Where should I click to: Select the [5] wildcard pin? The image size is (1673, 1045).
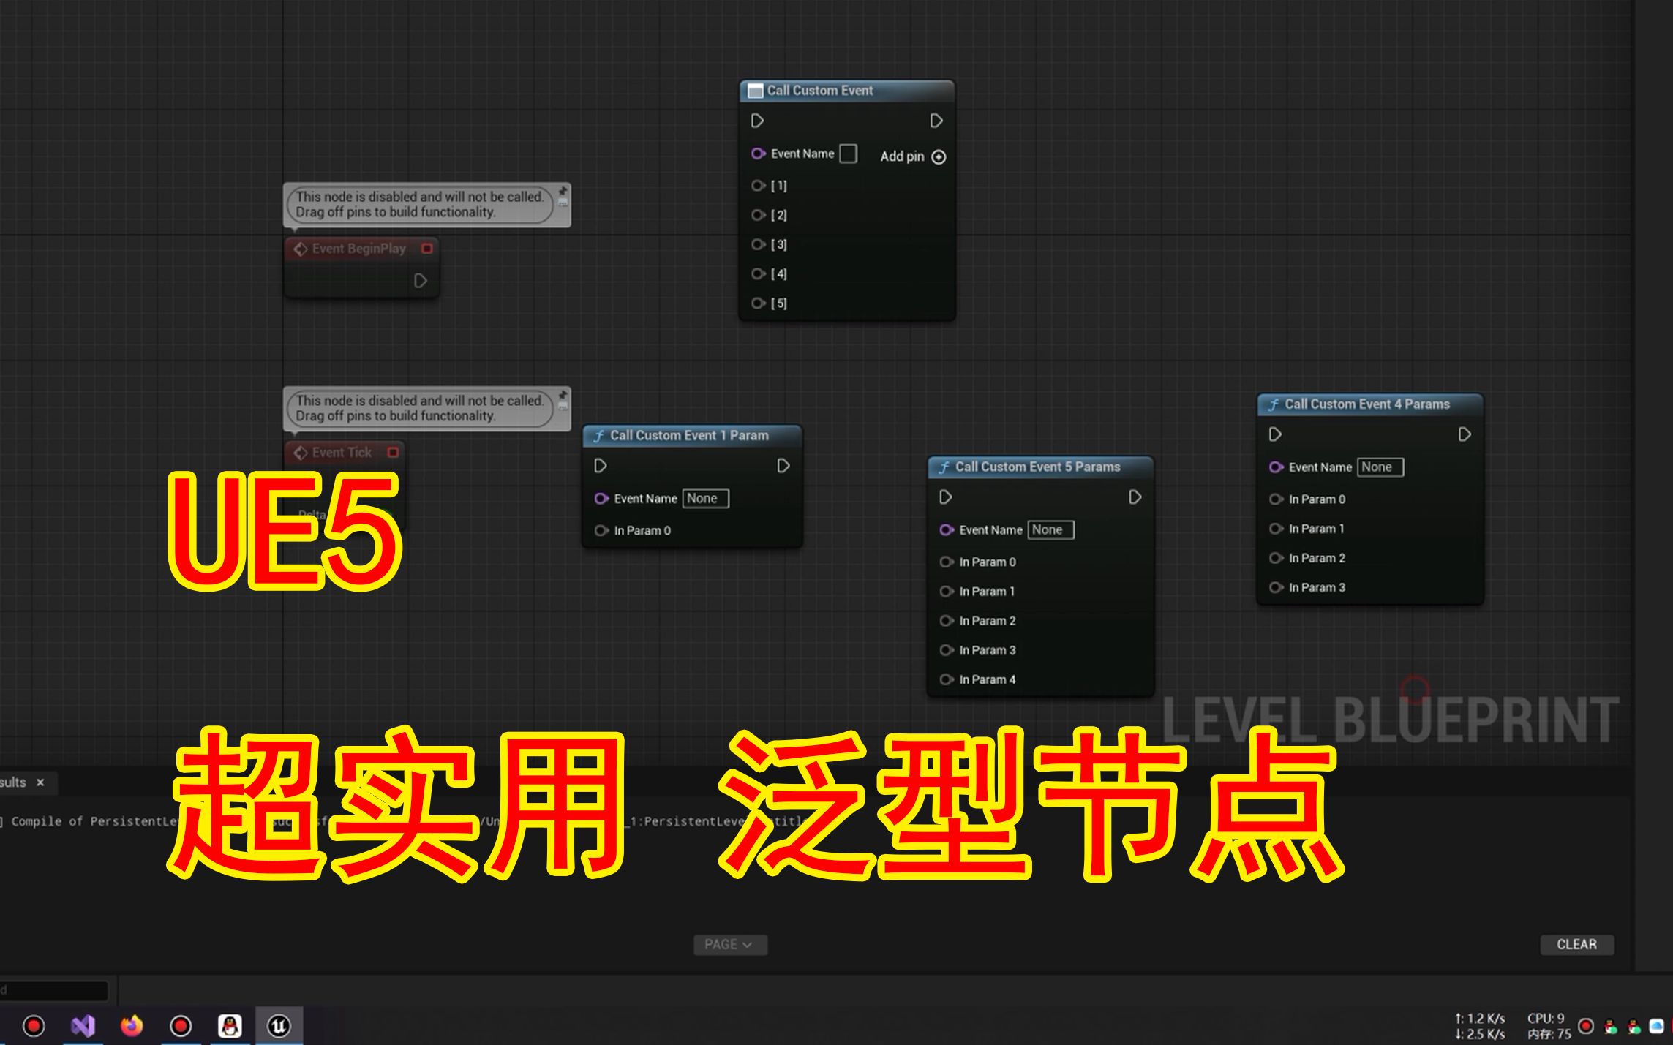[x=759, y=303]
